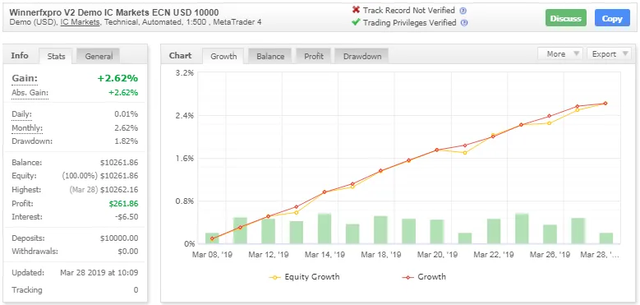This screenshot has width=640, height=305.
Task: Open the Profit chart tab
Action: coord(314,57)
